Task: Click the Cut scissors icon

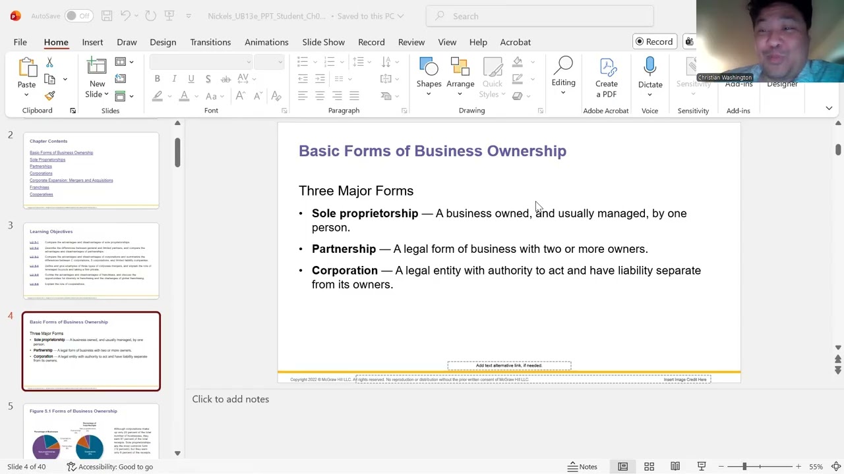Action: [x=49, y=63]
